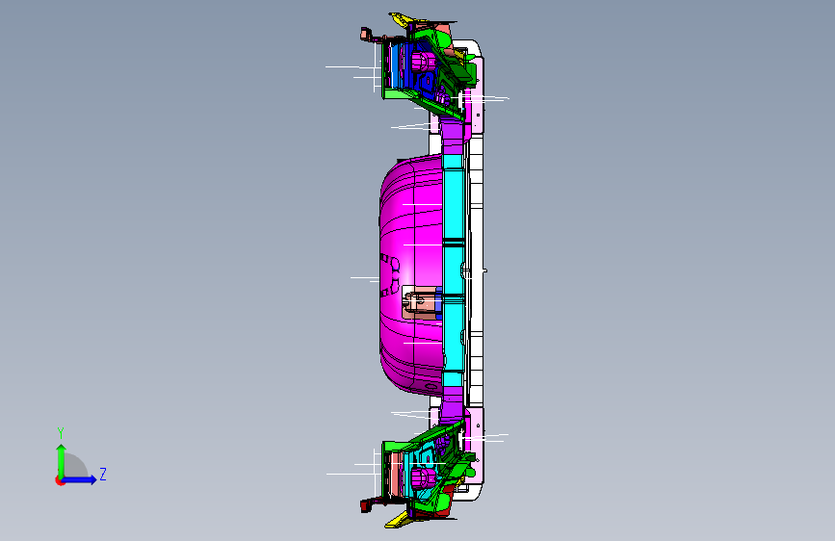Click the Z axis label on triad
The width and height of the screenshot is (835, 541).
(x=103, y=474)
